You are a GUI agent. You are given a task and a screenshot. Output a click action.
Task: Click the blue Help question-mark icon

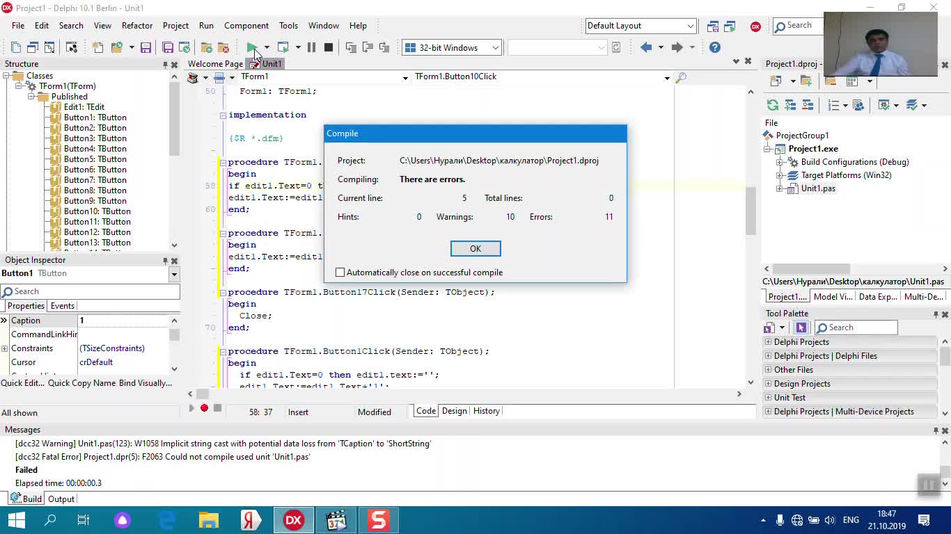tap(715, 47)
